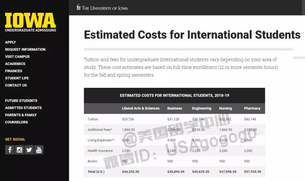Open the Parents & Family link
This screenshot has width=305, height=181.
[x=21, y=115]
